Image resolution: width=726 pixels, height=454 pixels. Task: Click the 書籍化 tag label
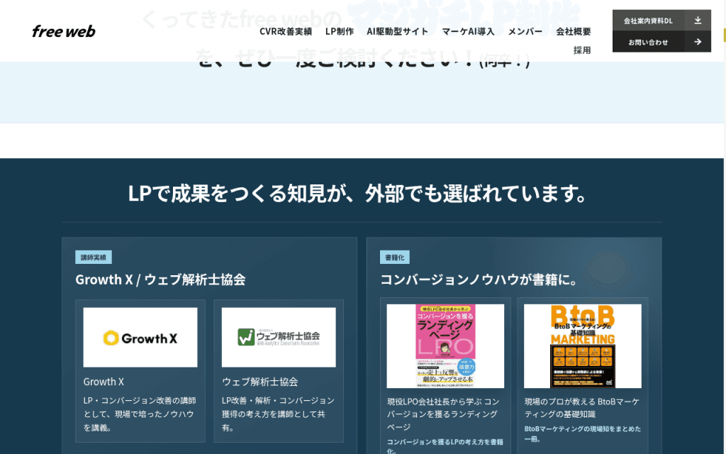pos(394,257)
